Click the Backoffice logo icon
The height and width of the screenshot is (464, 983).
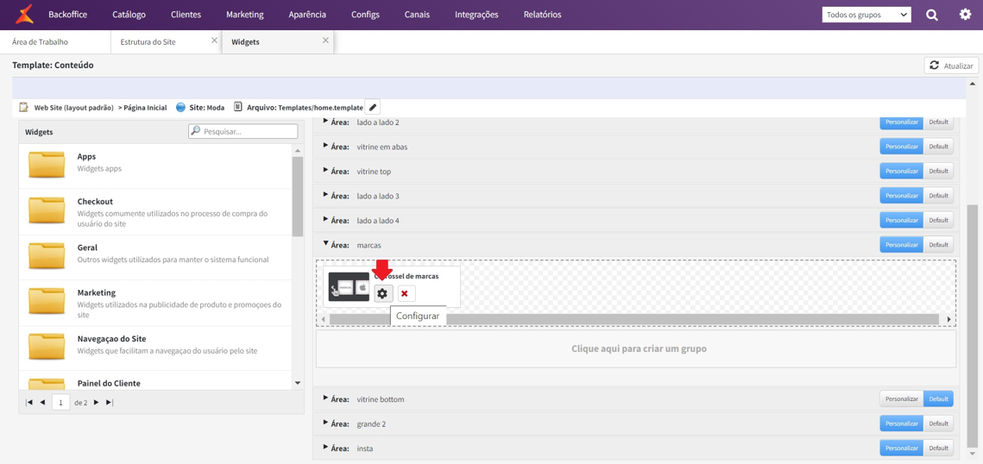click(x=24, y=14)
